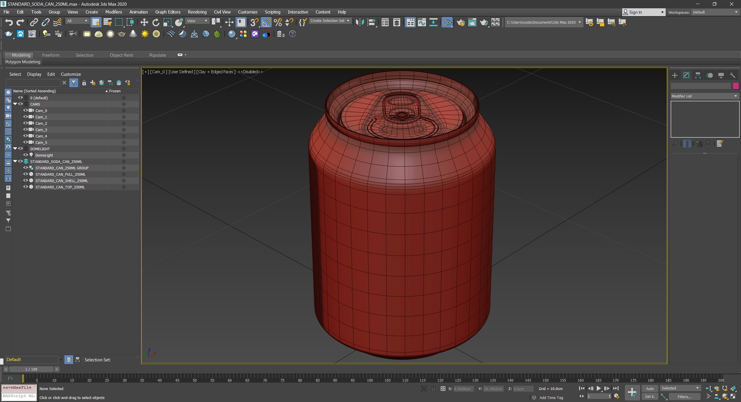Image resolution: width=741 pixels, height=402 pixels.
Task: Open the Rendering menu
Action: 197,12
